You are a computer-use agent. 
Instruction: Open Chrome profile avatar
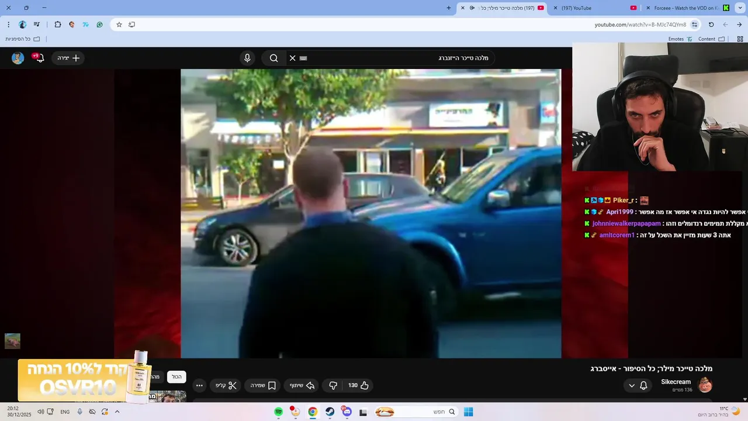point(22,25)
